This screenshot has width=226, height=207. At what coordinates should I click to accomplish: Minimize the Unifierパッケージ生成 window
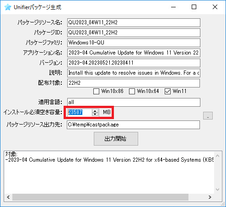(x=173, y=7)
